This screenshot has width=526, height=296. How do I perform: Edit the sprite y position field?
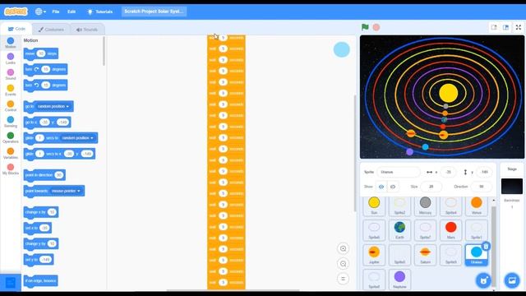[484, 172]
